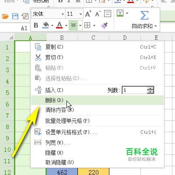Decrease font size with the A- icon
The image size is (175, 175).
coord(98,14)
